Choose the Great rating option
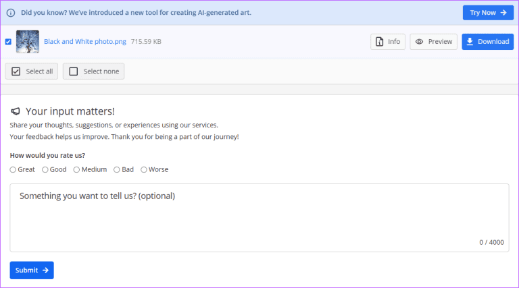The image size is (519, 288). click(14, 169)
